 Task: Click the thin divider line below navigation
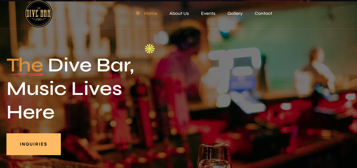point(178,29)
